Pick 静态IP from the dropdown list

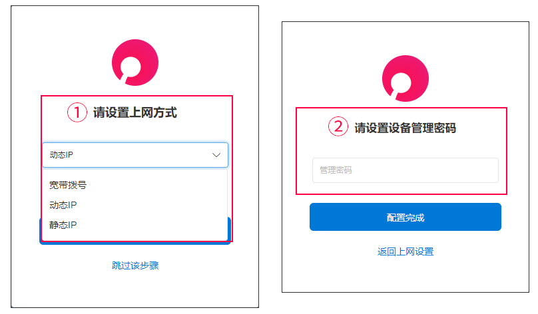63,225
